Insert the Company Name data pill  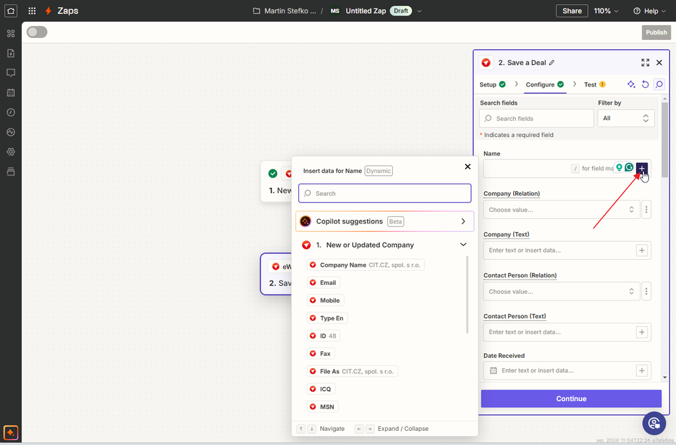point(366,265)
